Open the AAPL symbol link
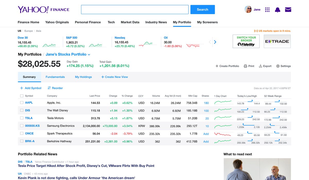 (x=29, y=103)
